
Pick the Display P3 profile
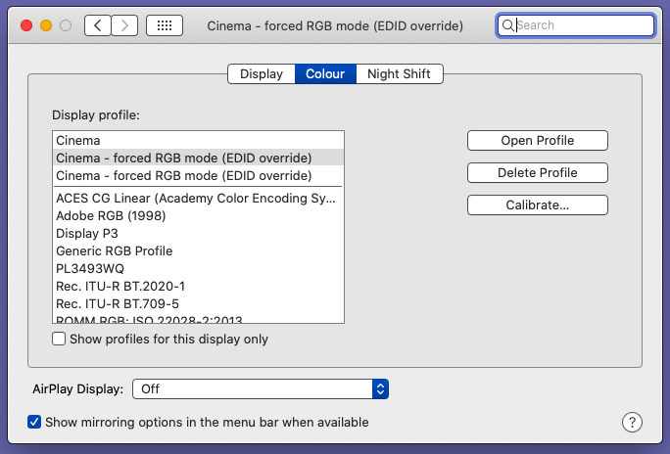click(198, 234)
